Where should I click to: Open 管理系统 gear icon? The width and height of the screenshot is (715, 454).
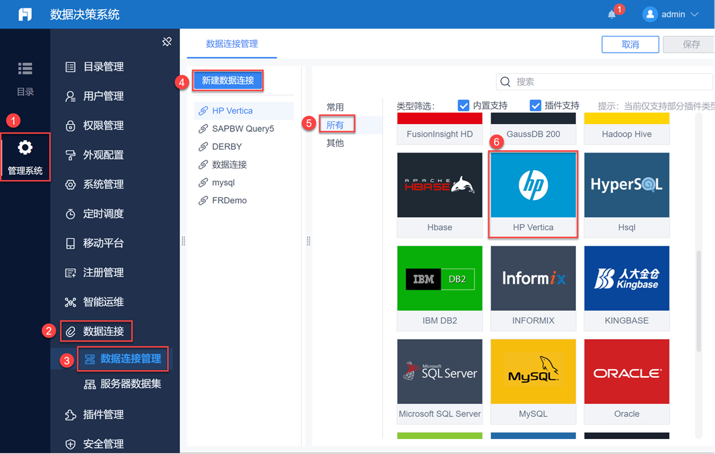click(x=25, y=147)
